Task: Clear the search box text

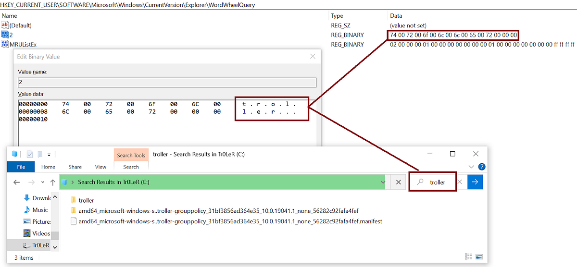Action: [x=459, y=182]
